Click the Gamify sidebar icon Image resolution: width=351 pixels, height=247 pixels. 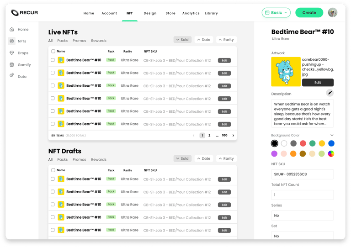(x=12, y=64)
